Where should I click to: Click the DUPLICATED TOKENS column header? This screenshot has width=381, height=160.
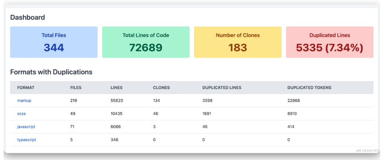coord(309,88)
